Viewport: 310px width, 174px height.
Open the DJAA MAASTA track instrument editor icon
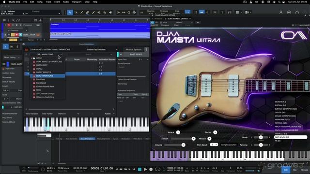(38, 35)
